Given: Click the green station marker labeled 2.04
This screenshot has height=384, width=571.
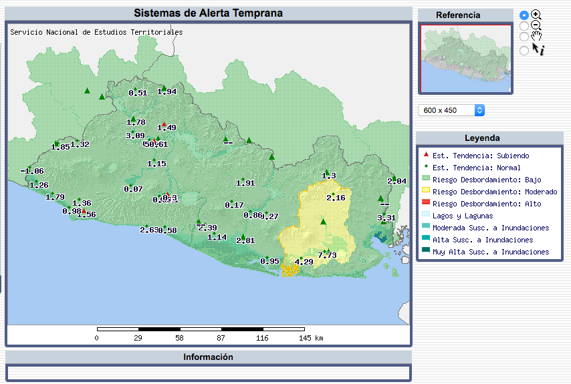Looking at the screenshot, I should pos(394,178).
